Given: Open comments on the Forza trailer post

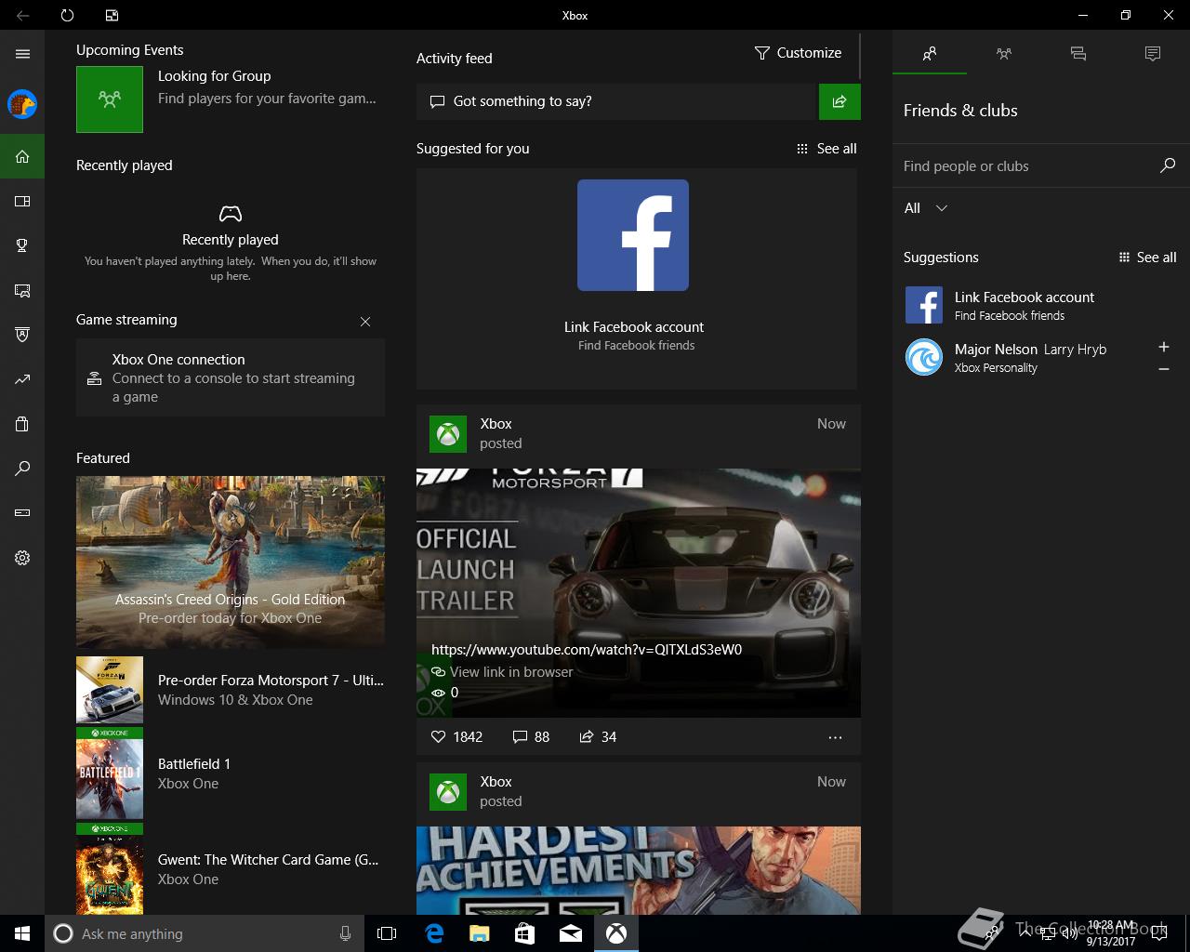Looking at the screenshot, I should click(x=531, y=736).
